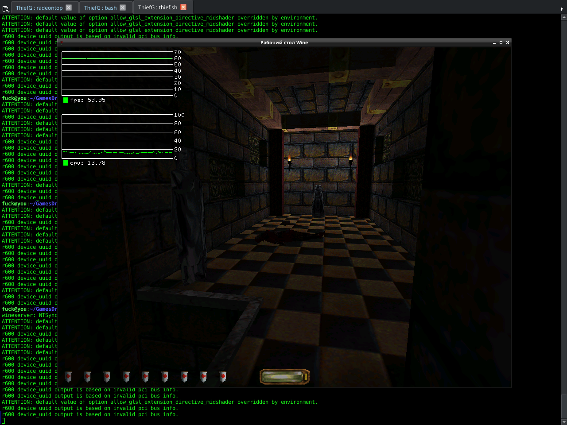
Task: Click the 50 label on the fps graph
Action: tap(178, 65)
